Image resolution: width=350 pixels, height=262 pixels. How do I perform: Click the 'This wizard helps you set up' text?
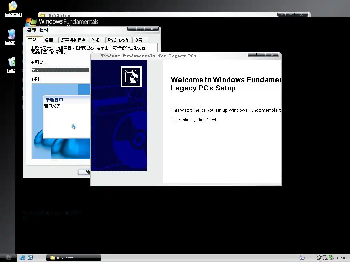click(x=226, y=110)
